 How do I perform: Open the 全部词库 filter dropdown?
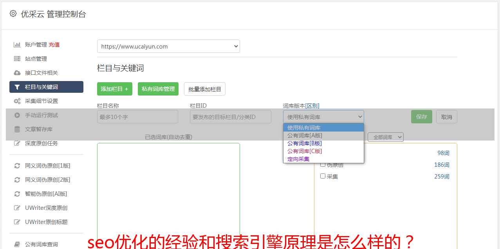click(386, 137)
